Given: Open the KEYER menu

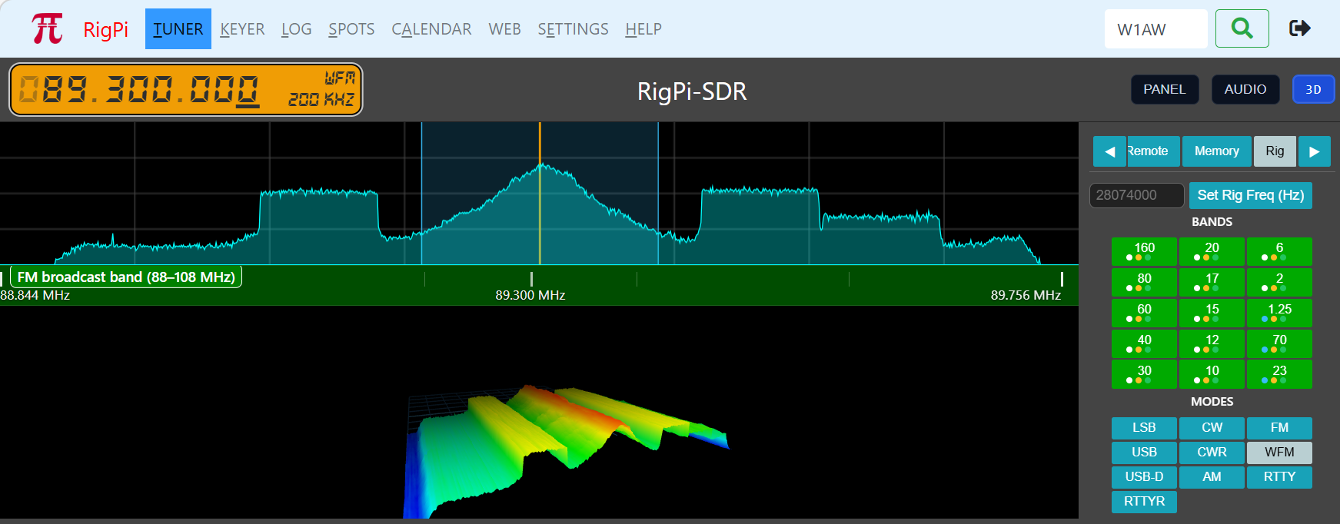Looking at the screenshot, I should click(242, 29).
